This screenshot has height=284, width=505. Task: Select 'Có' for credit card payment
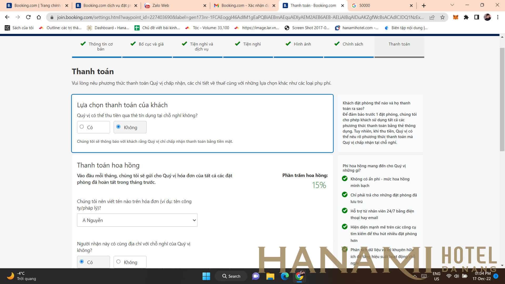[x=82, y=127]
